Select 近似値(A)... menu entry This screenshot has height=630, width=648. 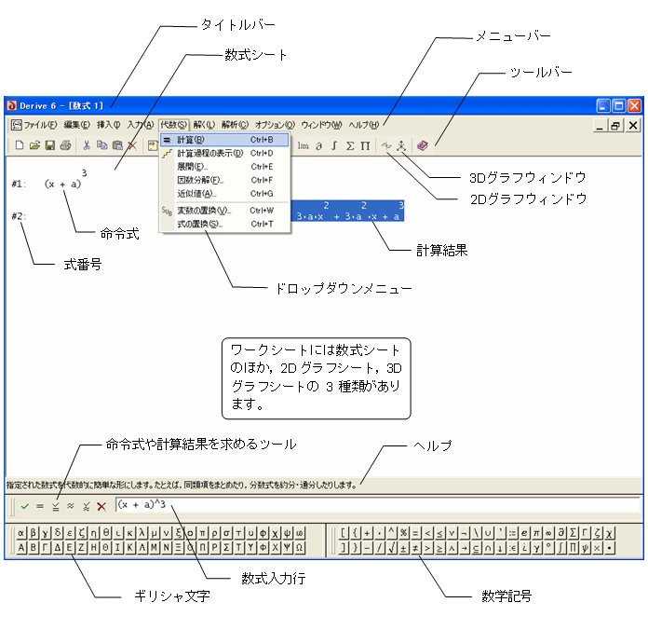point(224,194)
